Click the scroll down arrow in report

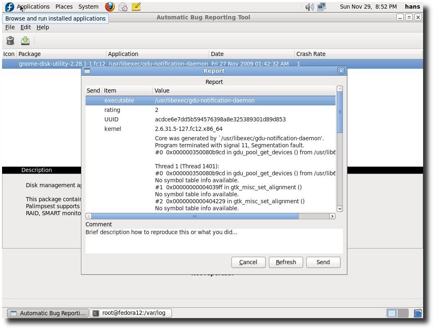coord(340,209)
